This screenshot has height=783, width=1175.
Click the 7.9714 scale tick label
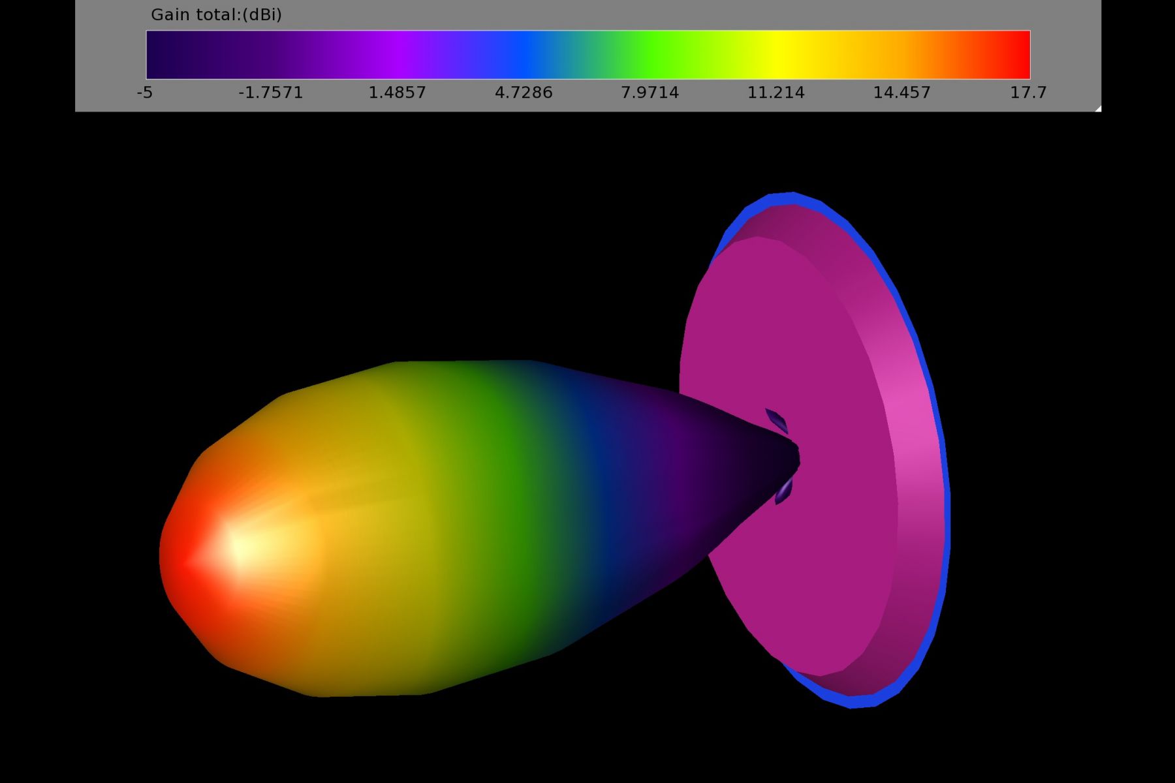(650, 93)
